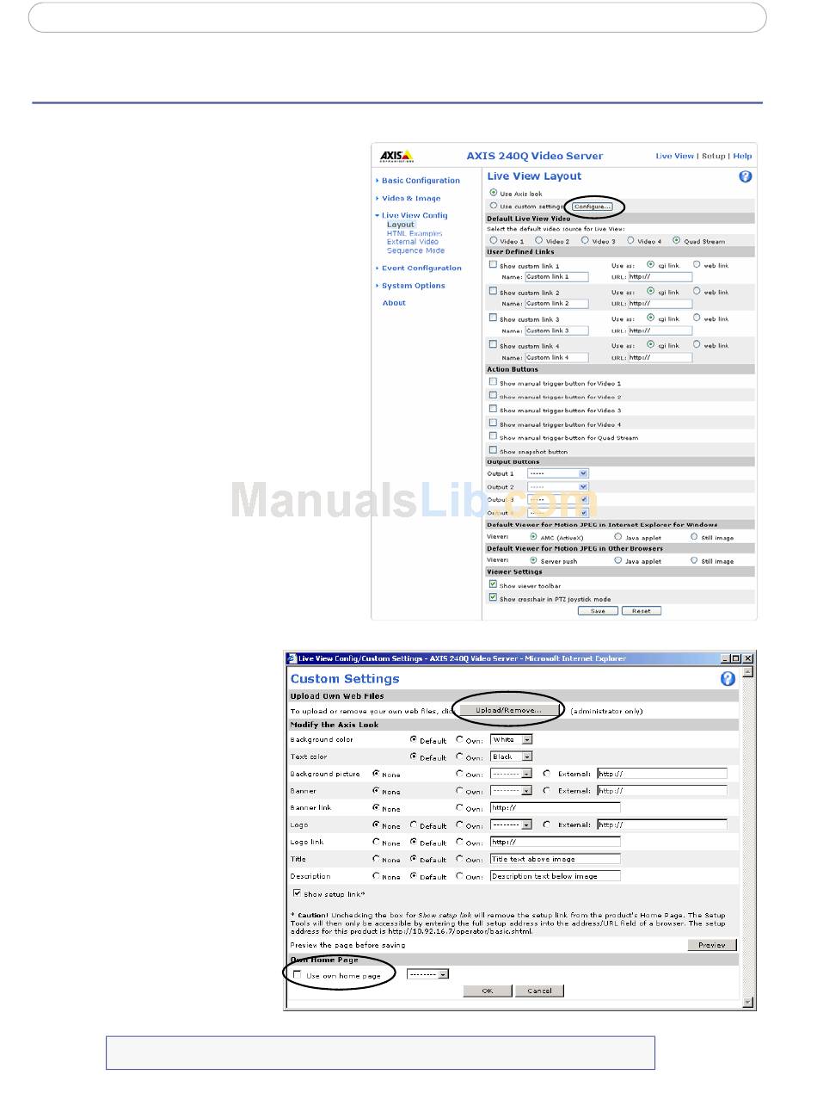817x1093 pixels.
Task: Click scrollbar down arrow in Custom Settings
Action: [748, 1003]
